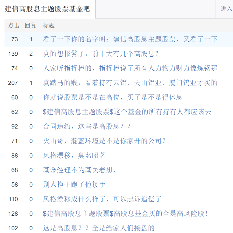Select click count 207

pos(13,83)
